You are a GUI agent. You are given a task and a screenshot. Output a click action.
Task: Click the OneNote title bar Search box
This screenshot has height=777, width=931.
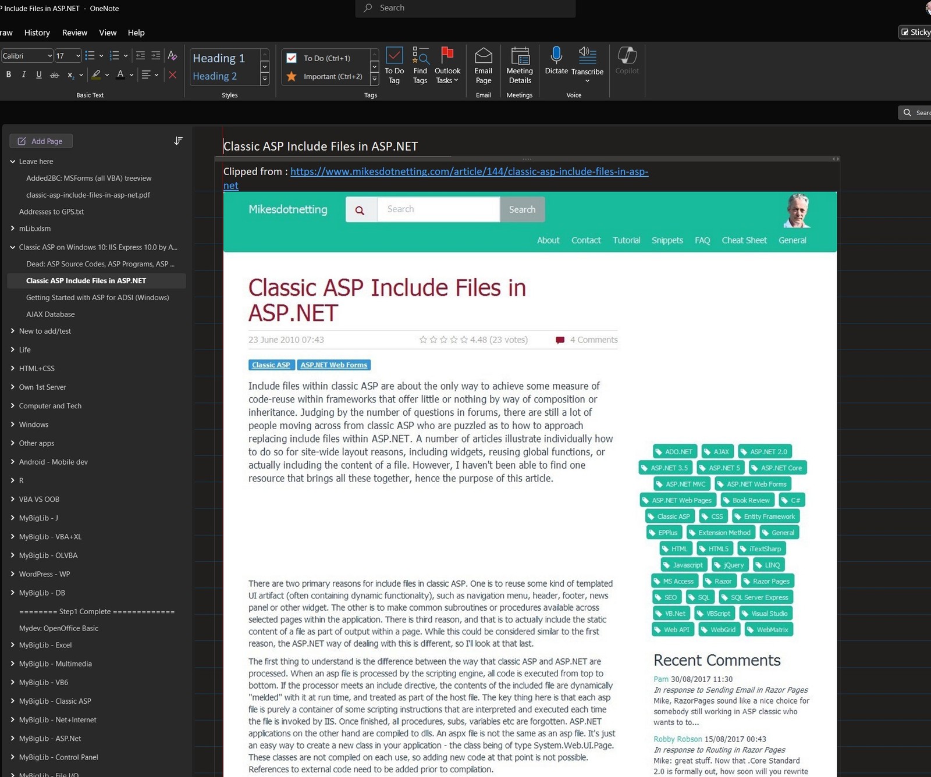[465, 8]
